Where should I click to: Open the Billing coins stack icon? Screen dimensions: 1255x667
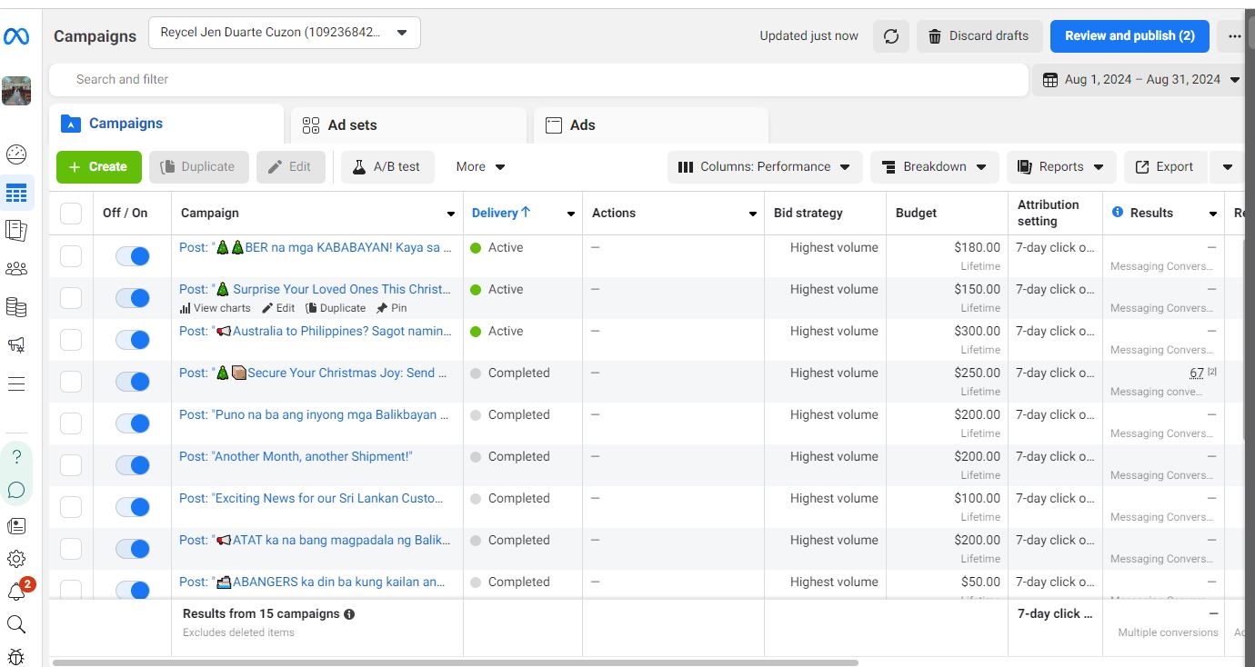tap(16, 307)
